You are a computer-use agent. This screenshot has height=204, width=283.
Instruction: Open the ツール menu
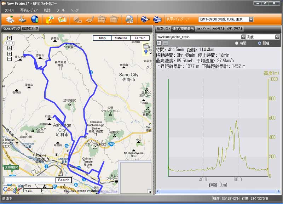coord(60,10)
